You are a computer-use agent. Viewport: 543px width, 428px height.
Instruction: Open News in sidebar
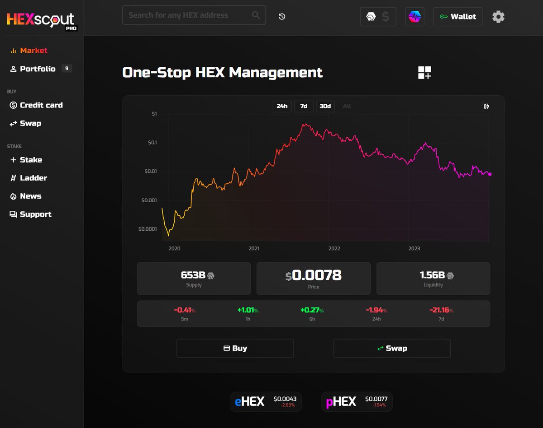coord(25,196)
